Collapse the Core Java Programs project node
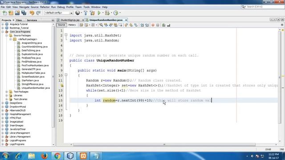The image size is (285, 160). coord(3,32)
